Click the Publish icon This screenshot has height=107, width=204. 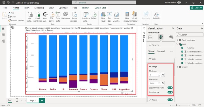point(156,14)
